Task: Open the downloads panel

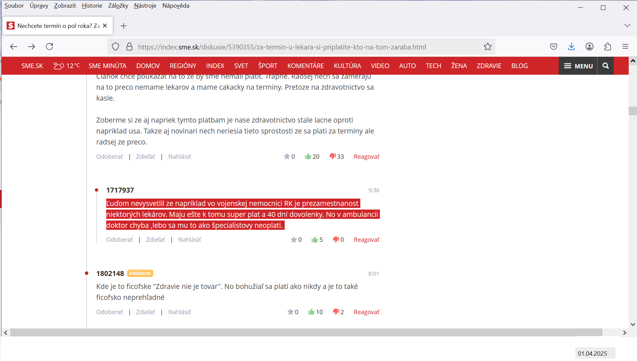Action: 571,47
